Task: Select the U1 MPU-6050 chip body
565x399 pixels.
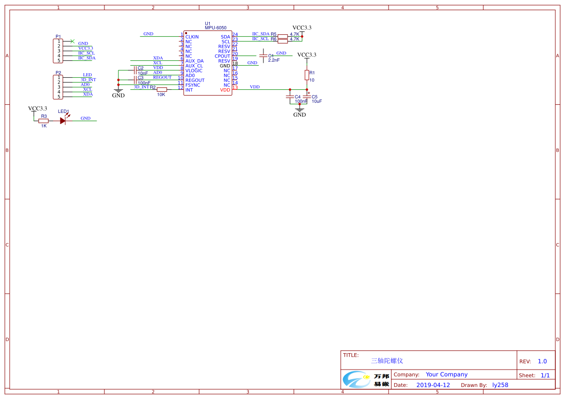Action: click(207, 63)
